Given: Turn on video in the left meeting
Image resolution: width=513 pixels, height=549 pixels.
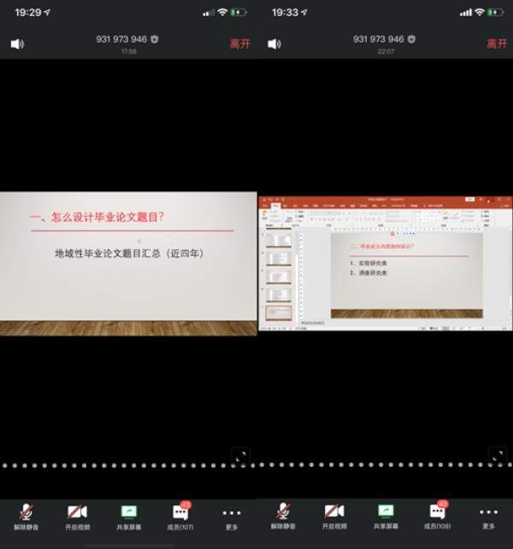Looking at the screenshot, I should (x=77, y=513).
